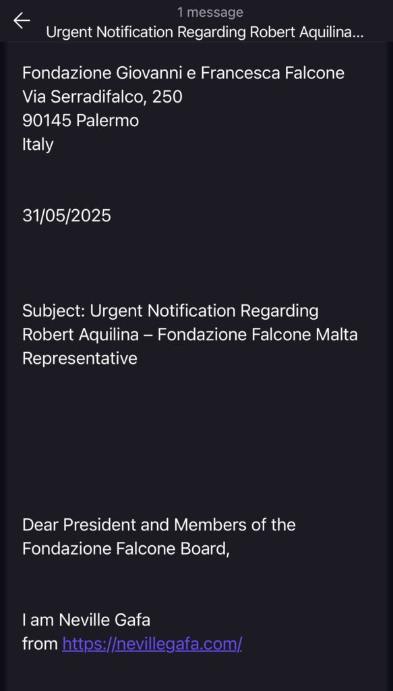The height and width of the screenshot is (691, 393).
Task: Select the "Fondazione Giovanni e Francesca Falcone" line
Action: pos(183,73)
